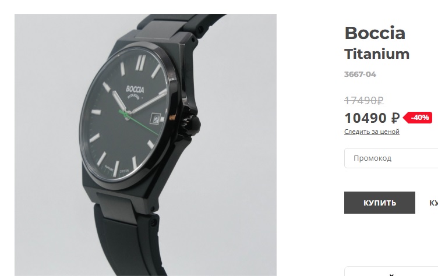
Task: Click the date window on the watch dial
Action: (x=156, y=119)
